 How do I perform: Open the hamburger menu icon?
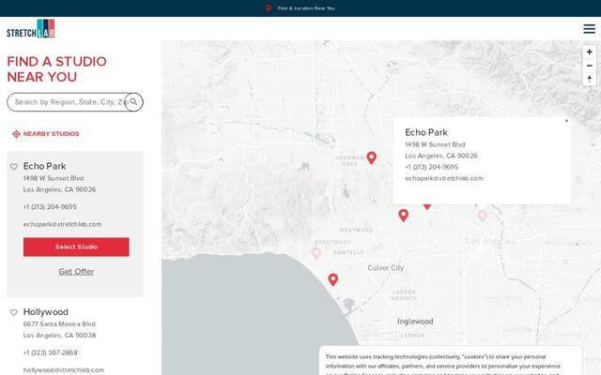[x=589, y=29]
